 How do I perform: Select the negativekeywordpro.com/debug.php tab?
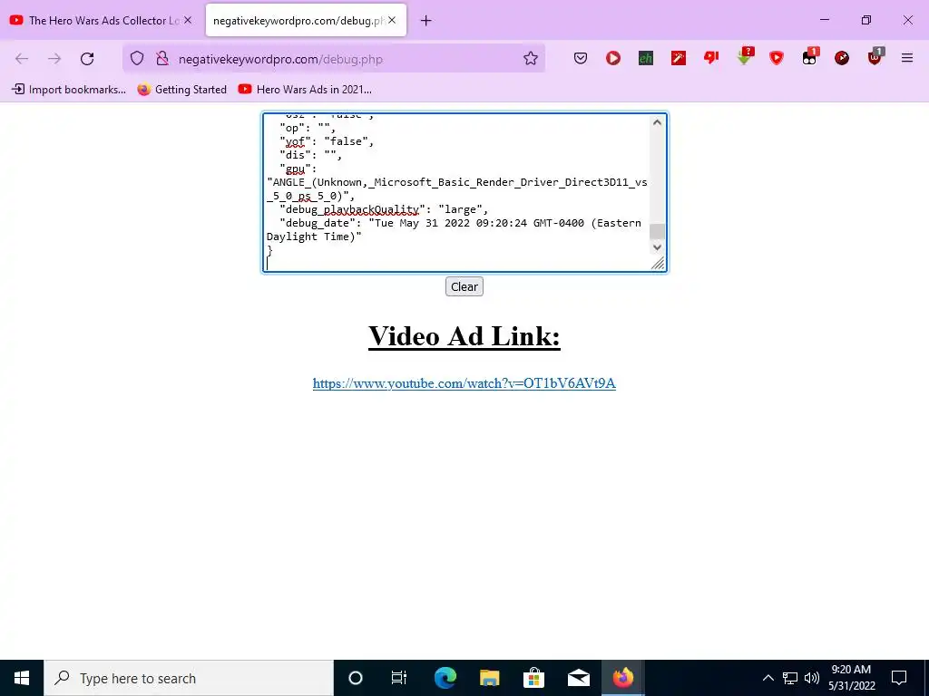(306, 20)
